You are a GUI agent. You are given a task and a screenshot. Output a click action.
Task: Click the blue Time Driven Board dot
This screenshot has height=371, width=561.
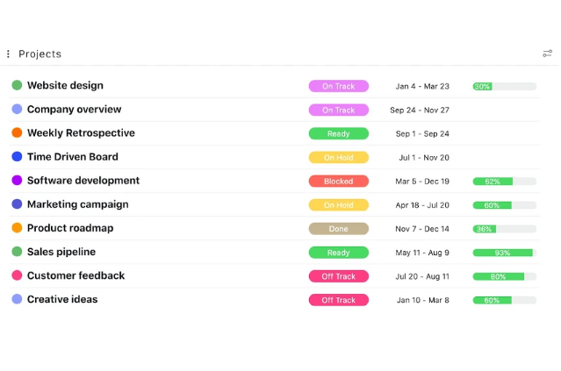(x=17, y=157)
